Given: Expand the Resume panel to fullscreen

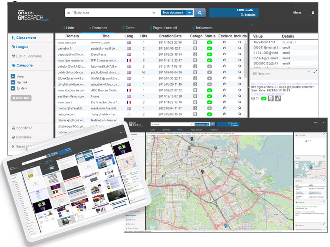Looking at the screenshot, I should pyautogui.click(x=315, y=72).
